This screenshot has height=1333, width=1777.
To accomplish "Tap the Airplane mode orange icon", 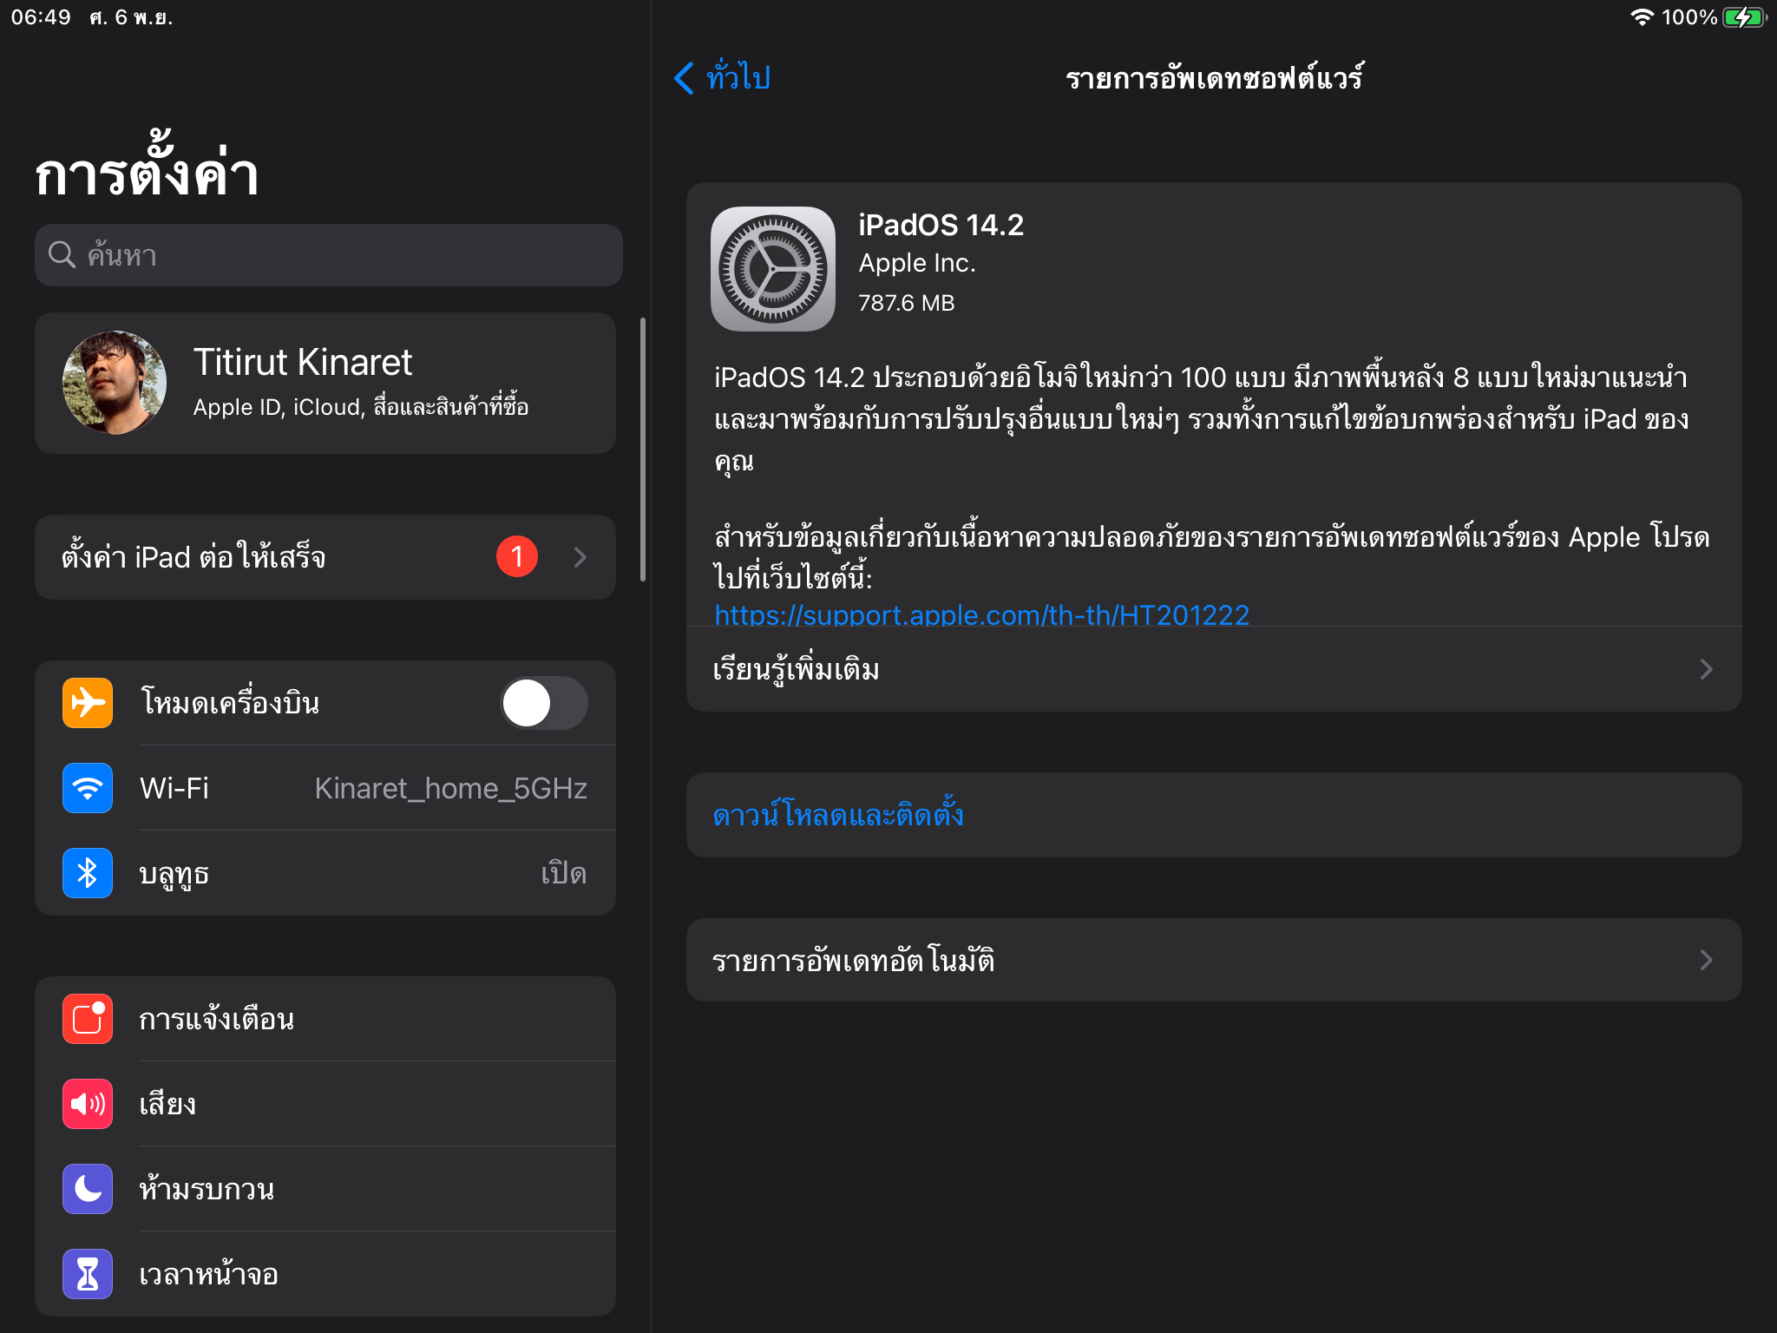I will [x=88, y=703].
